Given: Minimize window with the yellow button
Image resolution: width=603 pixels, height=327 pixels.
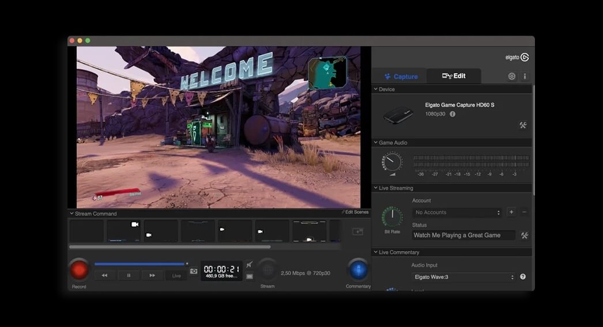Looking at the screenshot, I should [80, 41].
